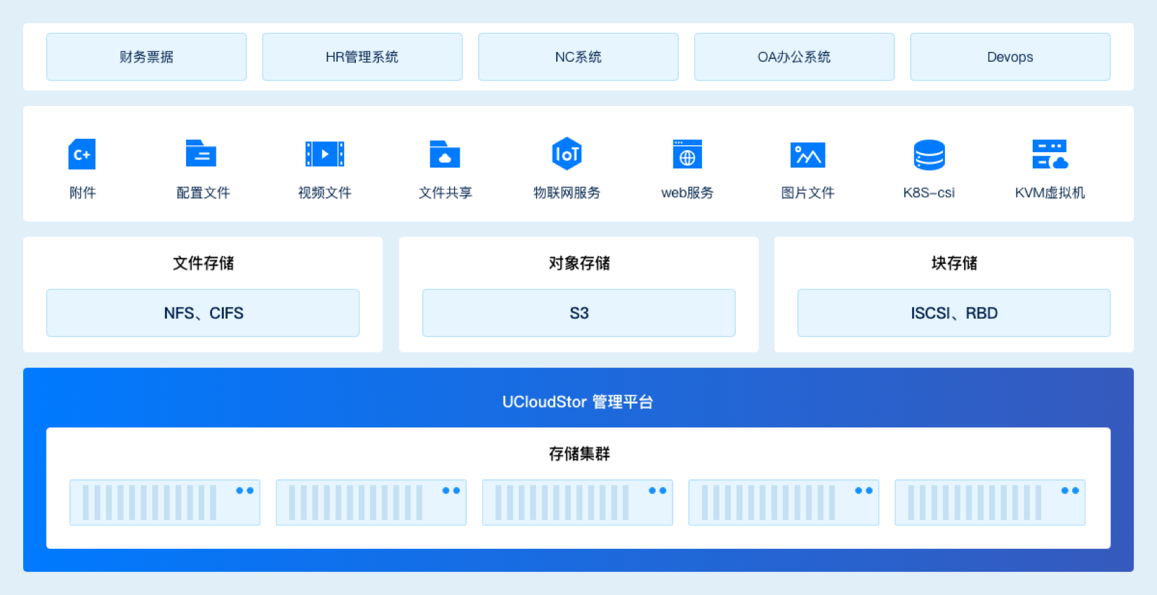Select the HR管理系统 box

(362, 57)
